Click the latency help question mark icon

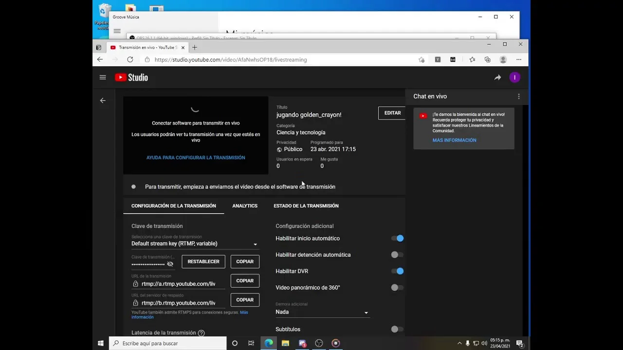point(201,333)
